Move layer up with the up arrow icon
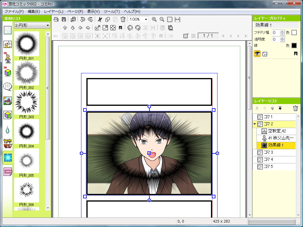This screenshot has width=303, height=227. tap(65, 28)
